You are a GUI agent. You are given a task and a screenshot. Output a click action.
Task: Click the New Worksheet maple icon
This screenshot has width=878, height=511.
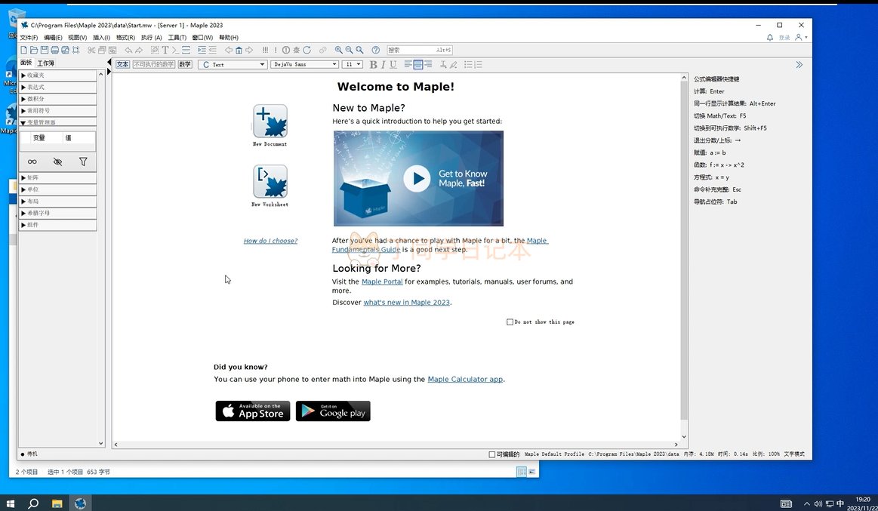270,181
